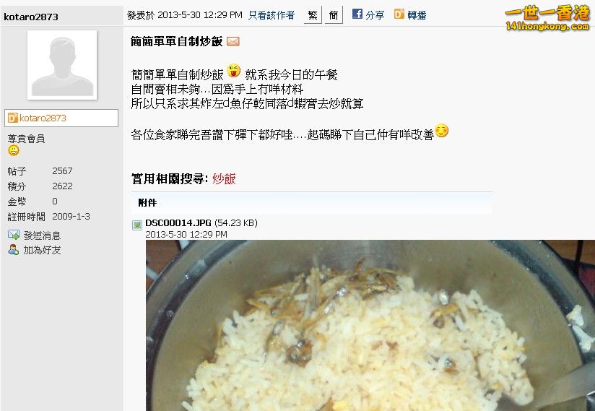Open the fried rice attachment photo
Screen dimensions: 595x411
click(x=370, y=325)
